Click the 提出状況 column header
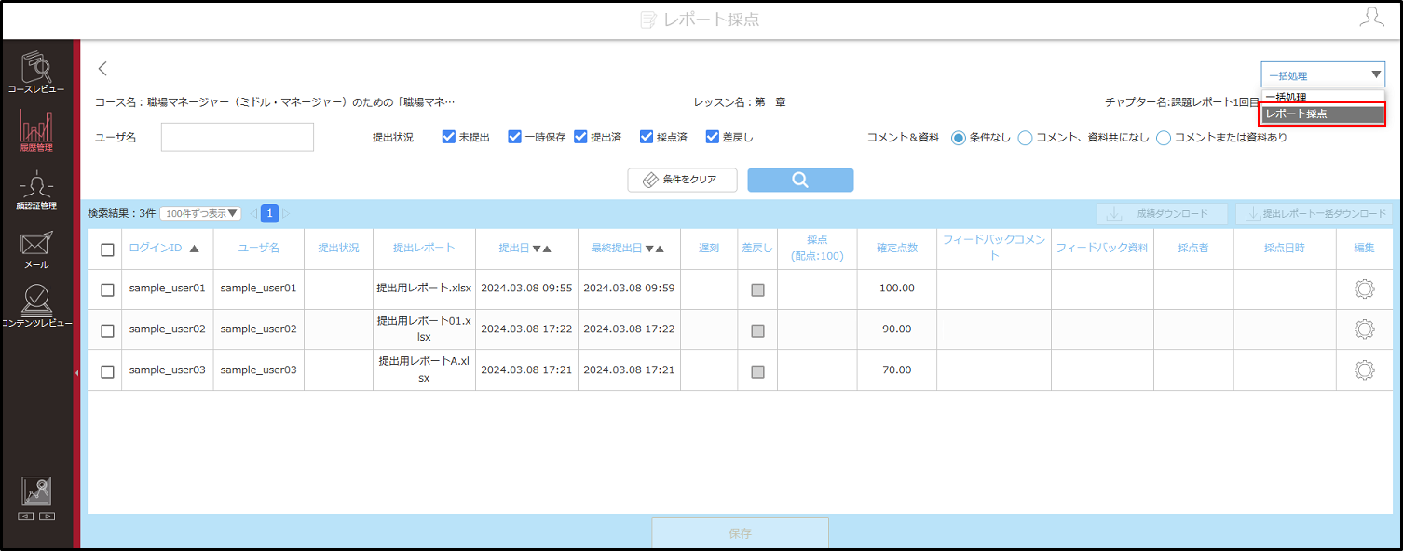Viewport: 1403px width, 551px height. pos(339,249)
